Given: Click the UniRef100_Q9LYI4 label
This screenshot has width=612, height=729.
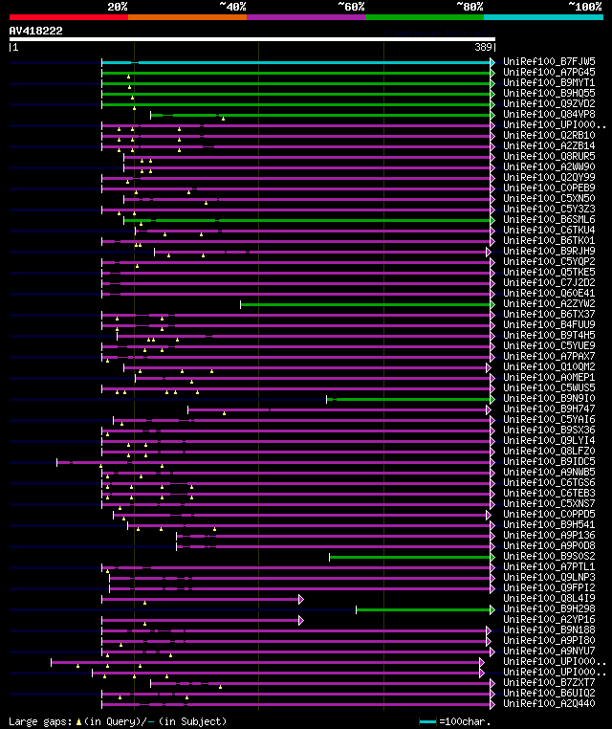Looking at the screenshot, I should (549, 440).
